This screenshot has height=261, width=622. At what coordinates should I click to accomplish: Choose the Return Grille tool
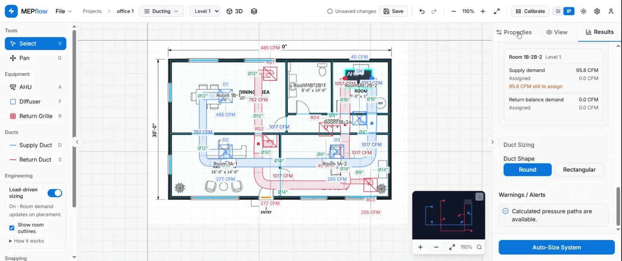click(x=35, y=116)
